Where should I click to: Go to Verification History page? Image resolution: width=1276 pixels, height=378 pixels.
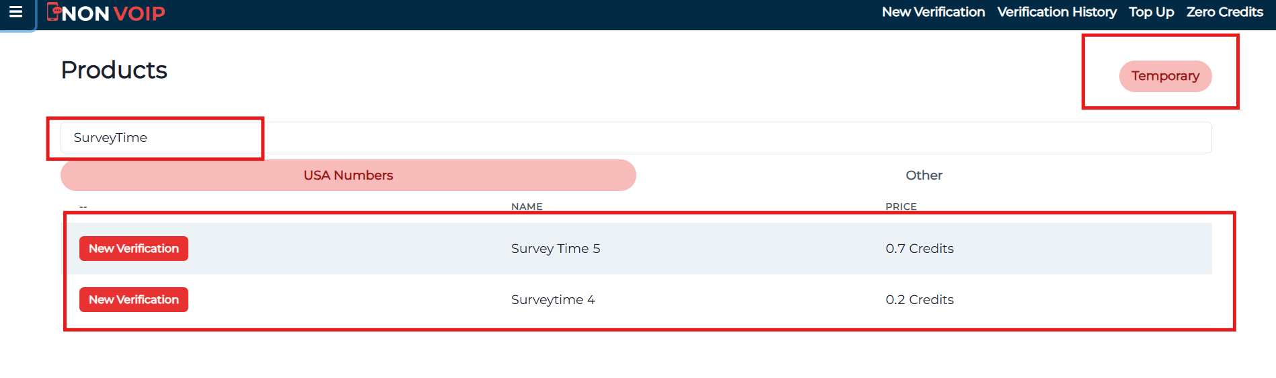[x=1057, y=12]
